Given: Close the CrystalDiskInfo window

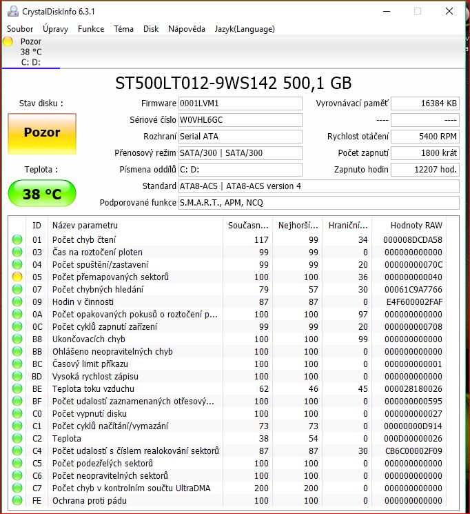Looking at the screenshot, I should click(x=449, y=12).
